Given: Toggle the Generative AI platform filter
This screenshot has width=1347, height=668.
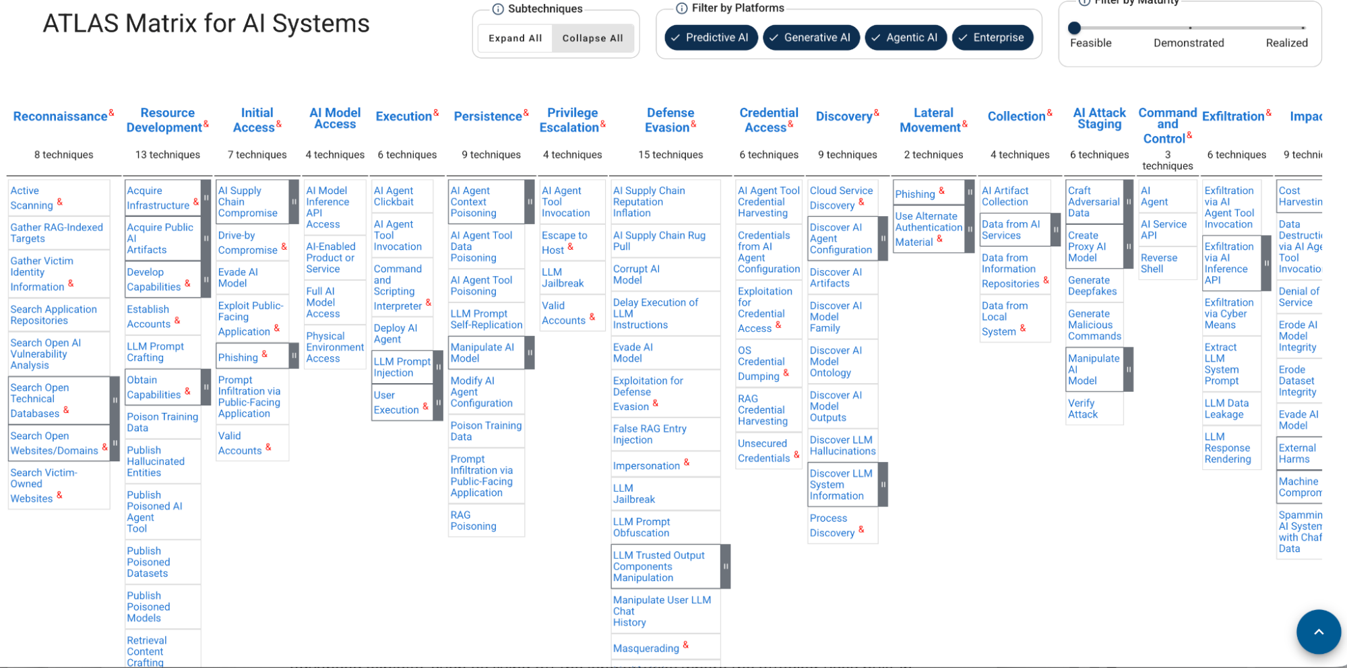Looking at the screenshot, I should pos(811,38).
